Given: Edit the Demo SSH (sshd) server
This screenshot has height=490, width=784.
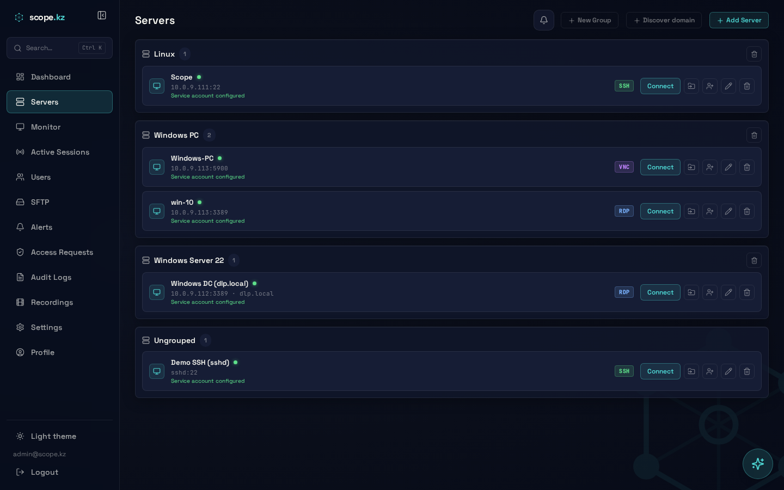Looking at the screenshot, I should pos(728,371).
